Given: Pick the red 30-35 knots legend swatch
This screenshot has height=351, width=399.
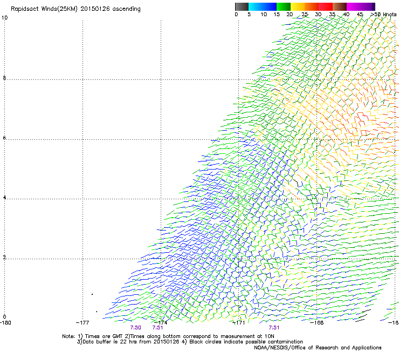Looking at the screenshot, I should (x=326, y=6).
